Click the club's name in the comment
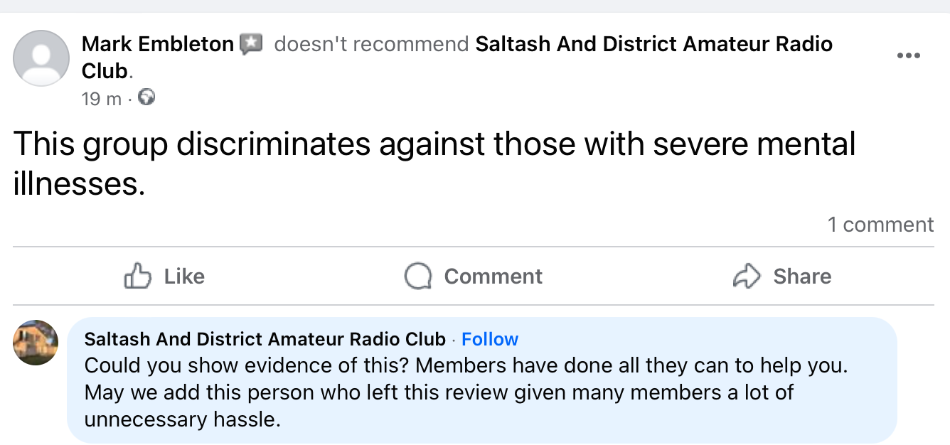The height and width of the screenshot is (445, 950). click(262, 339)
